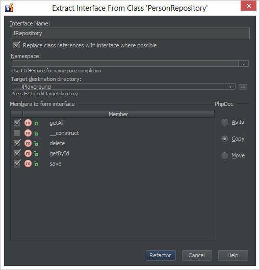Viewport: 260px width, 270px height.
Task: Click the Cancel button
Action: click(197, 255)
